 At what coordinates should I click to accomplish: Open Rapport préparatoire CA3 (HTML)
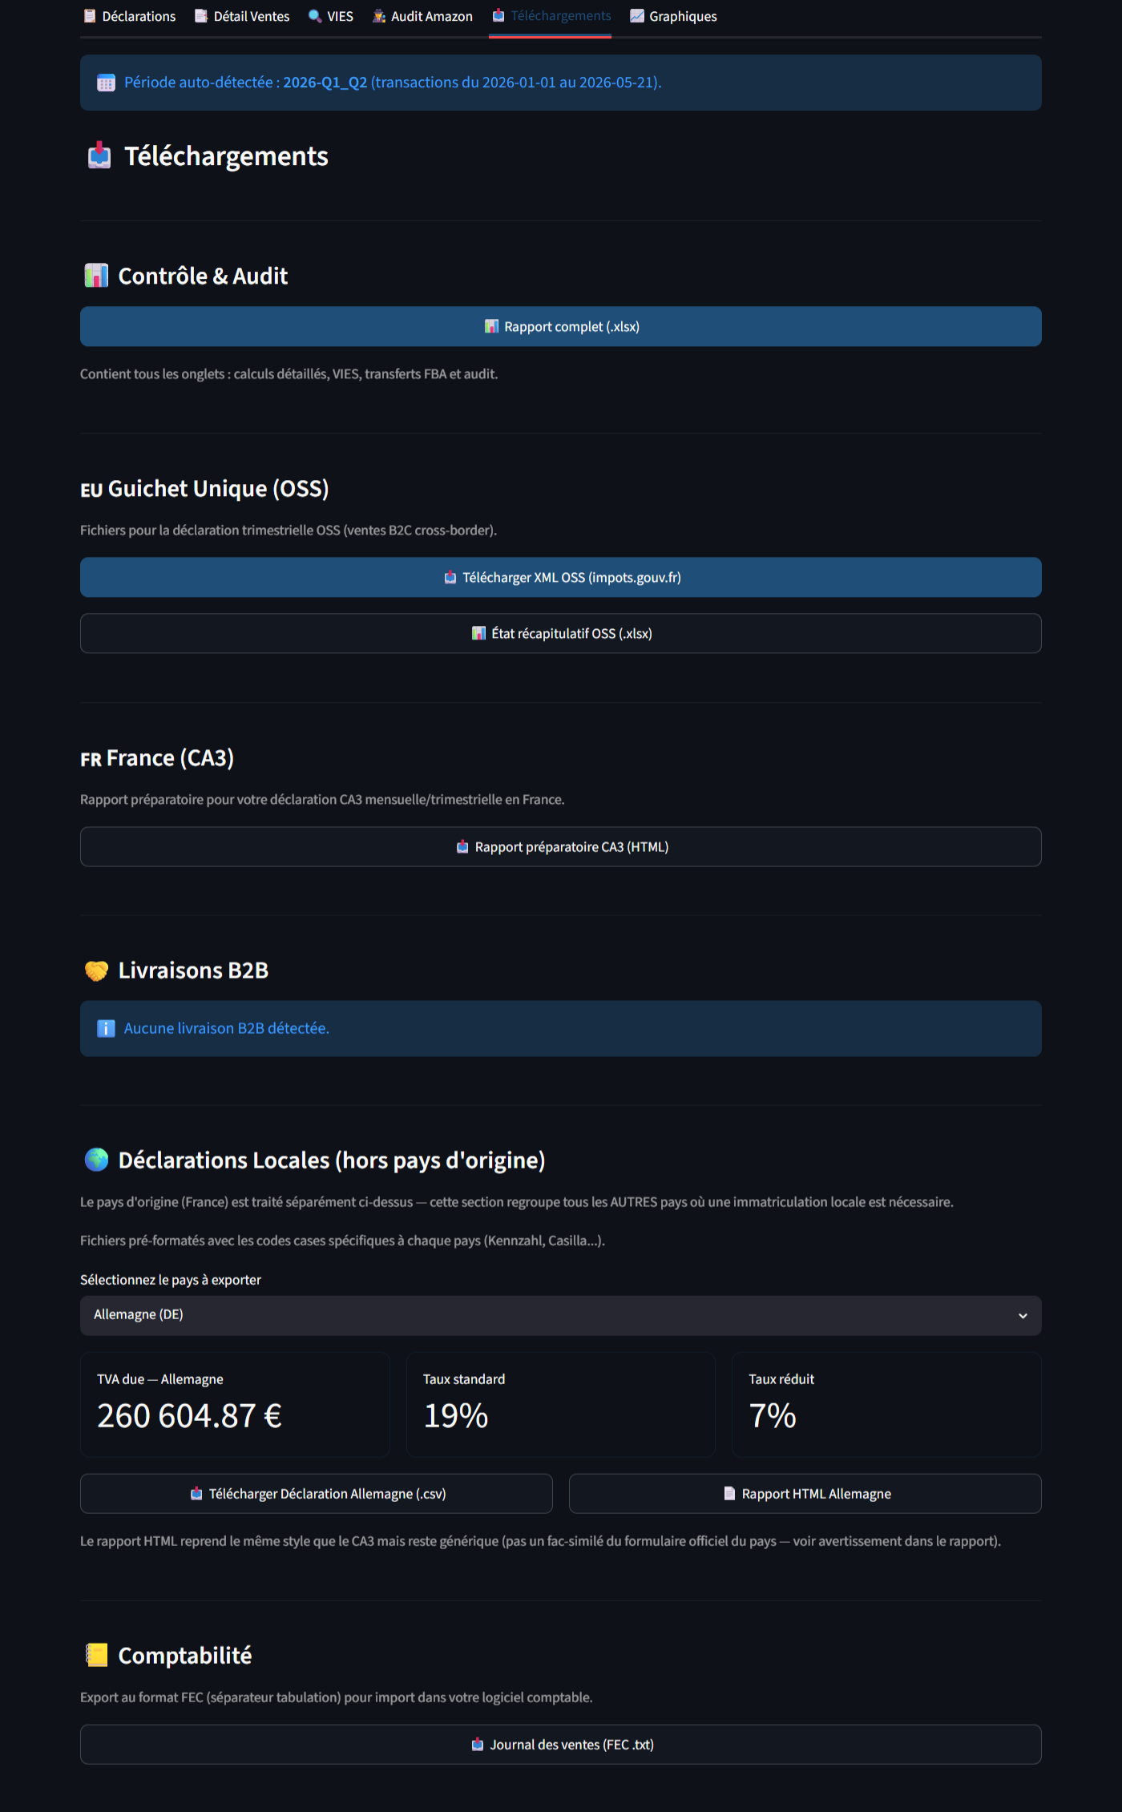[x=561, y=846]
